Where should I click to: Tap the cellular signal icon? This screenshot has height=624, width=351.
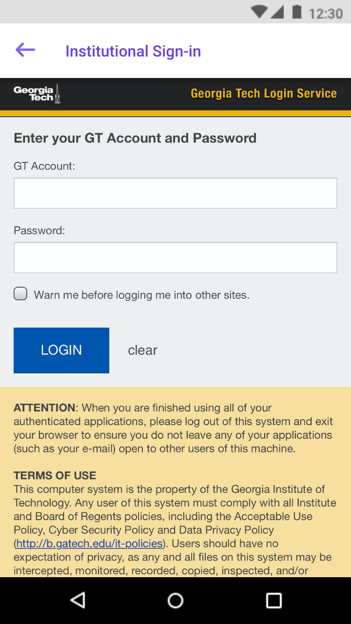point(277,12)
